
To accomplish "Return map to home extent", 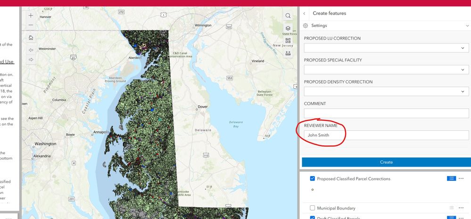I will point(31,38).
